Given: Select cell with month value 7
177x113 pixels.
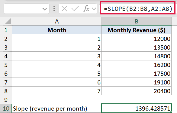Looking at the screenshot, I should [x=57, y=91].
